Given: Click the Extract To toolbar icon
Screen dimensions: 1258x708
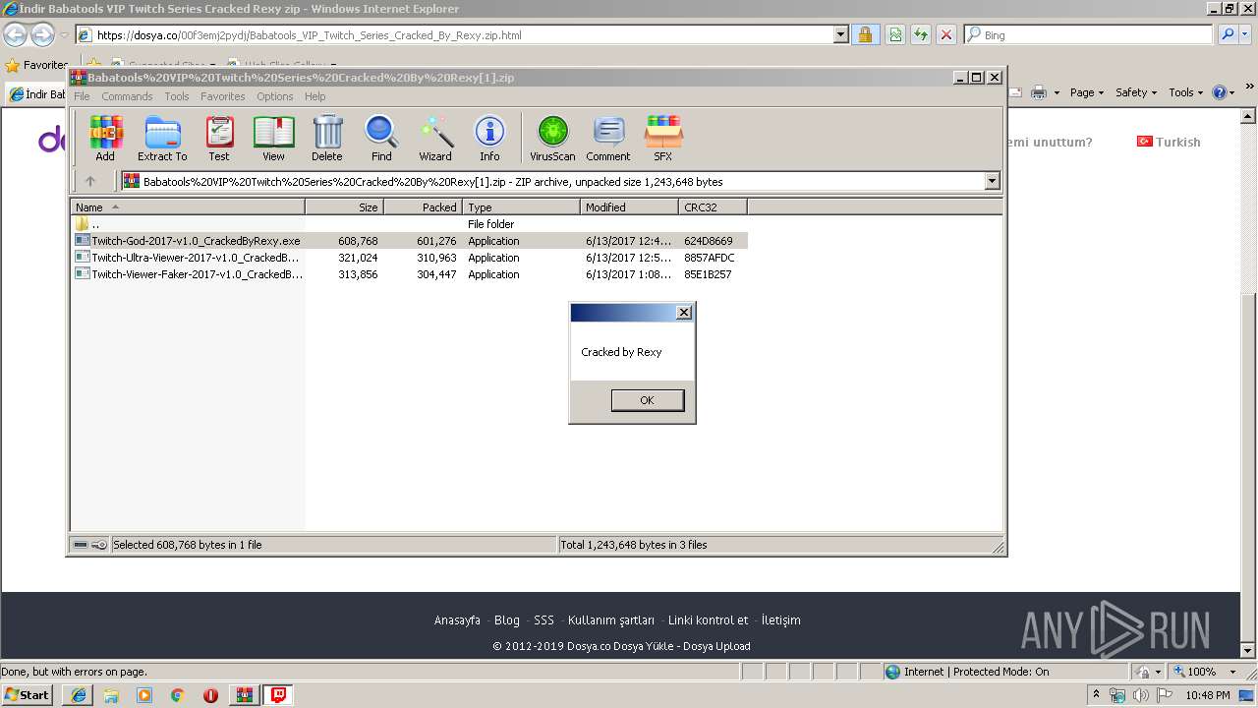Looking at the screenshot, I should point(162,138).
